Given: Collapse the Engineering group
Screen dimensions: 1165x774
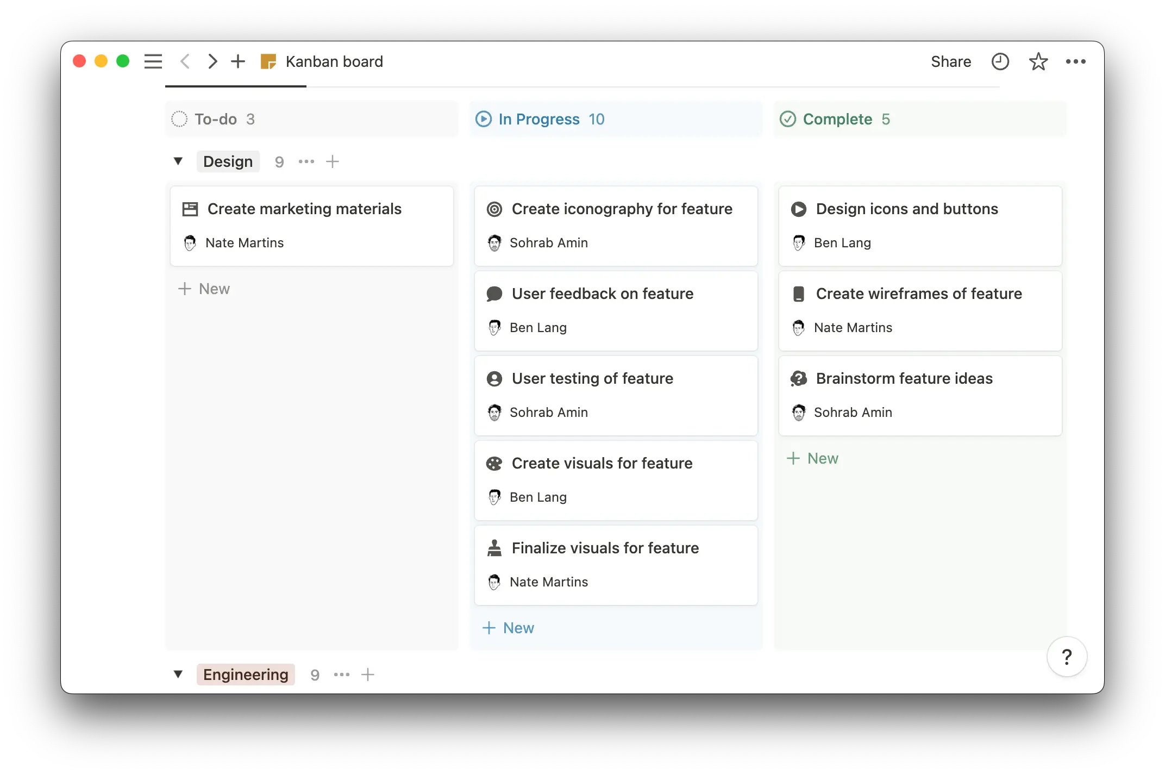Looking at the screenshot, I should [x=178, y=674].
